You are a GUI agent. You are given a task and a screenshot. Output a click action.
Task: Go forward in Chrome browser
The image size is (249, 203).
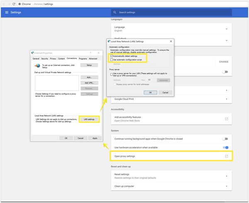(x=9, y=4)
